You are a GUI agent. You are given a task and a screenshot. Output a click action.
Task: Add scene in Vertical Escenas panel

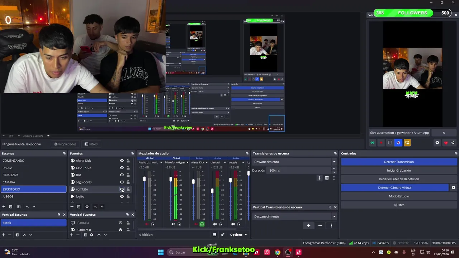[4, 235]
